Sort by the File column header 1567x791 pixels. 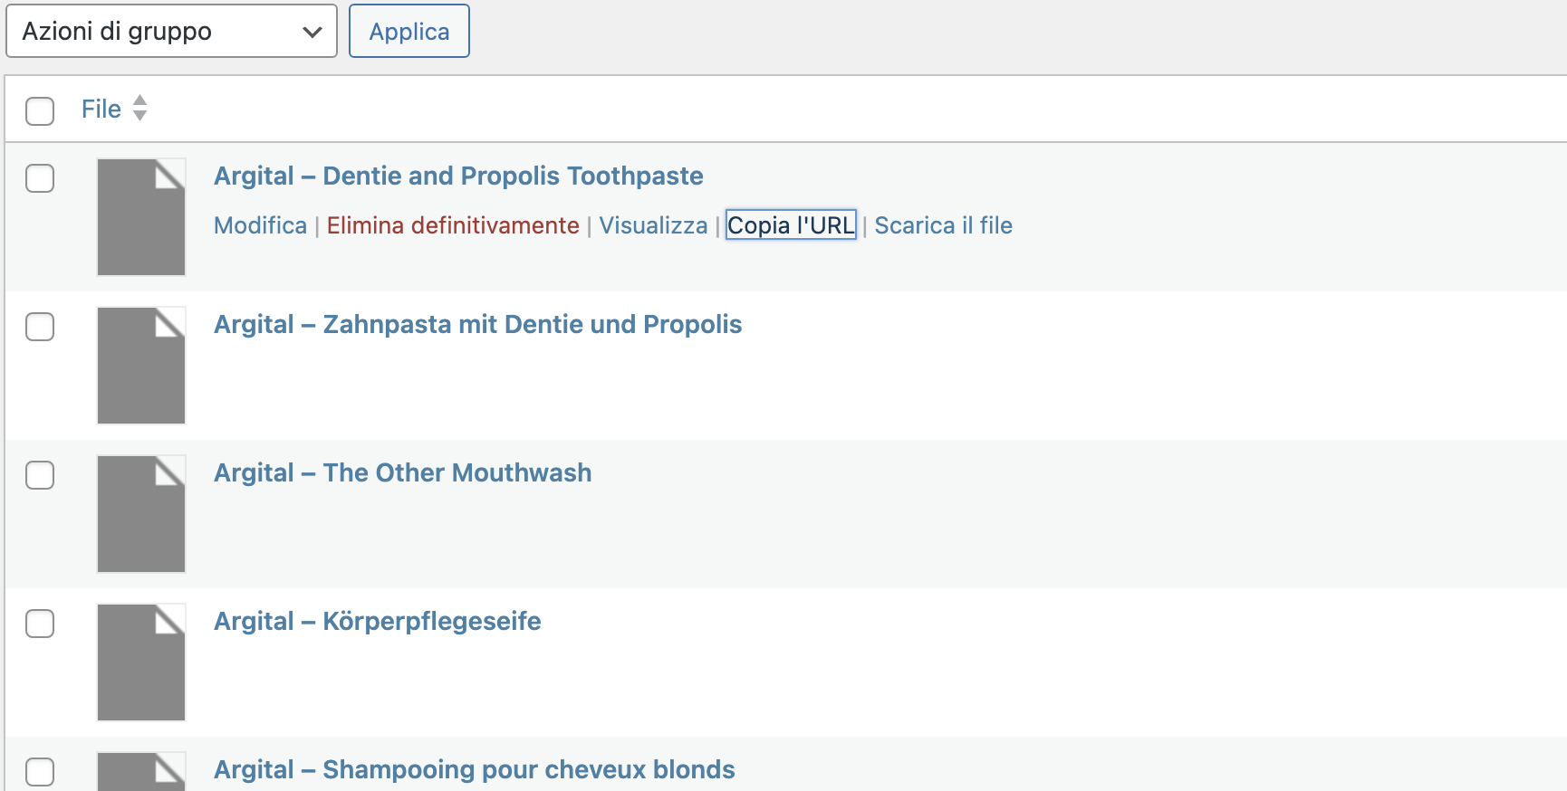[101, 110]
